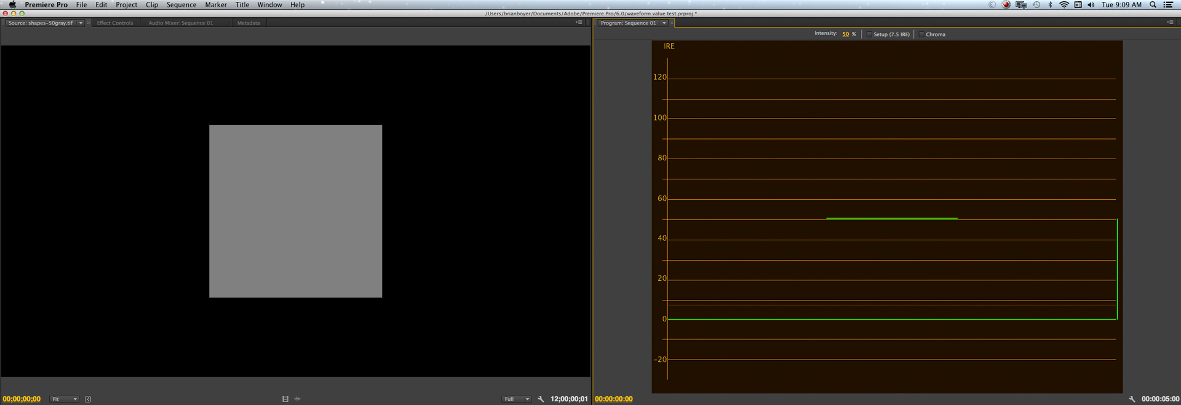
Task: Enable the Setup (7.5 IRE) checkbox
Action: [x=869, y=34]
